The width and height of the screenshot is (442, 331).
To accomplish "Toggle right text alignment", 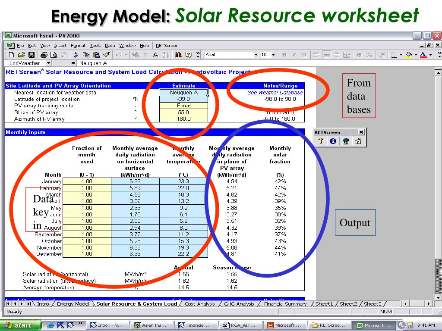I will 336,55.
